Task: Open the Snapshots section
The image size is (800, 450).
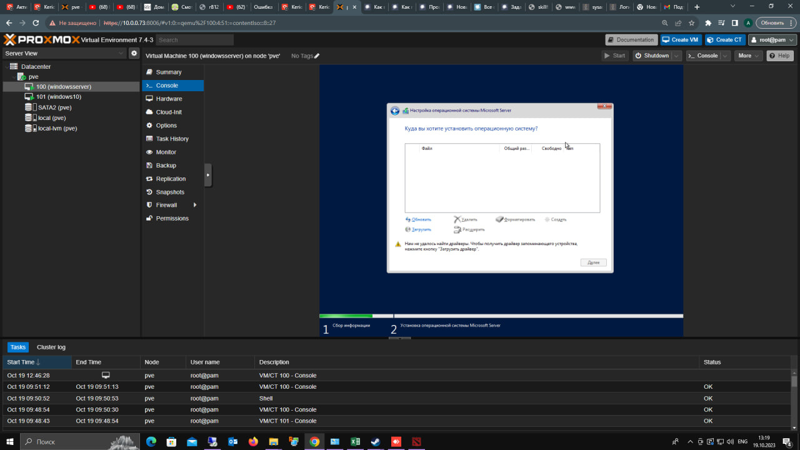Action: click(x=172, y=192)
